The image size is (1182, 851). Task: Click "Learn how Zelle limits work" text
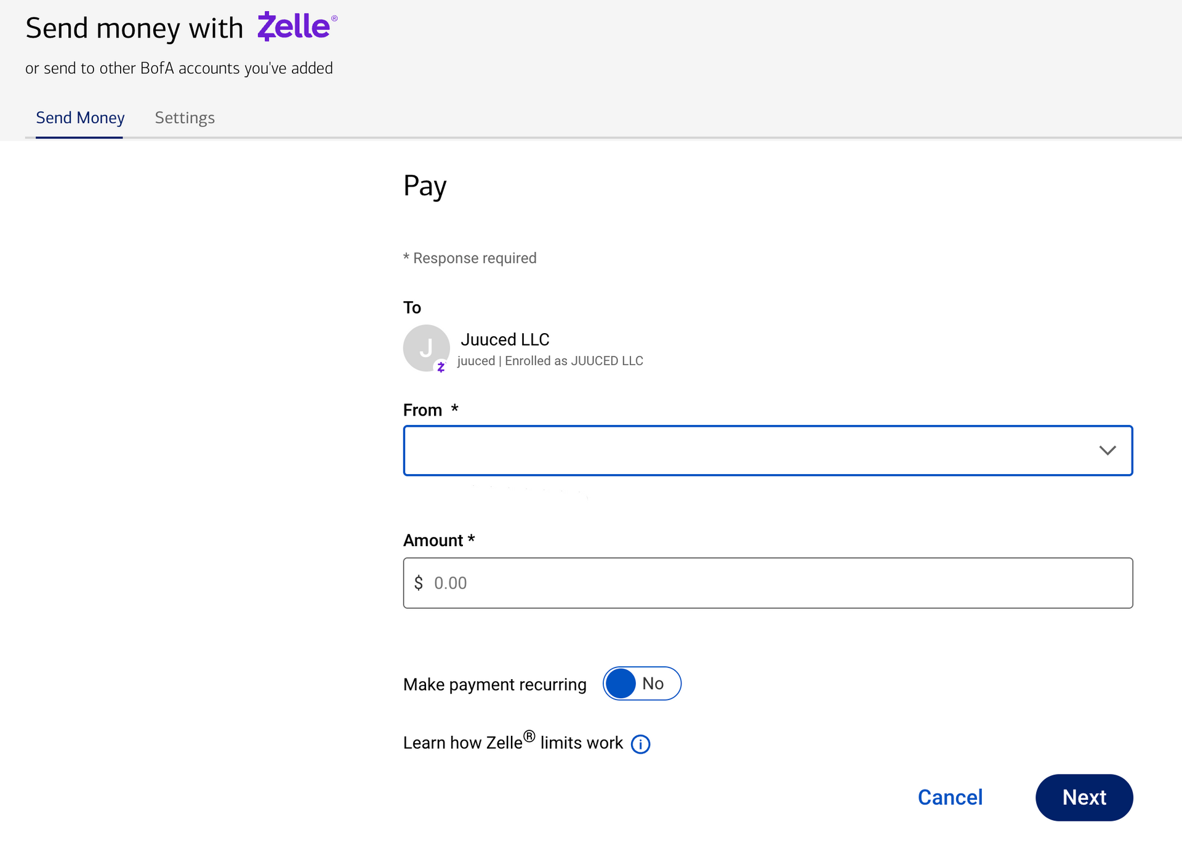tap(513, 743)
